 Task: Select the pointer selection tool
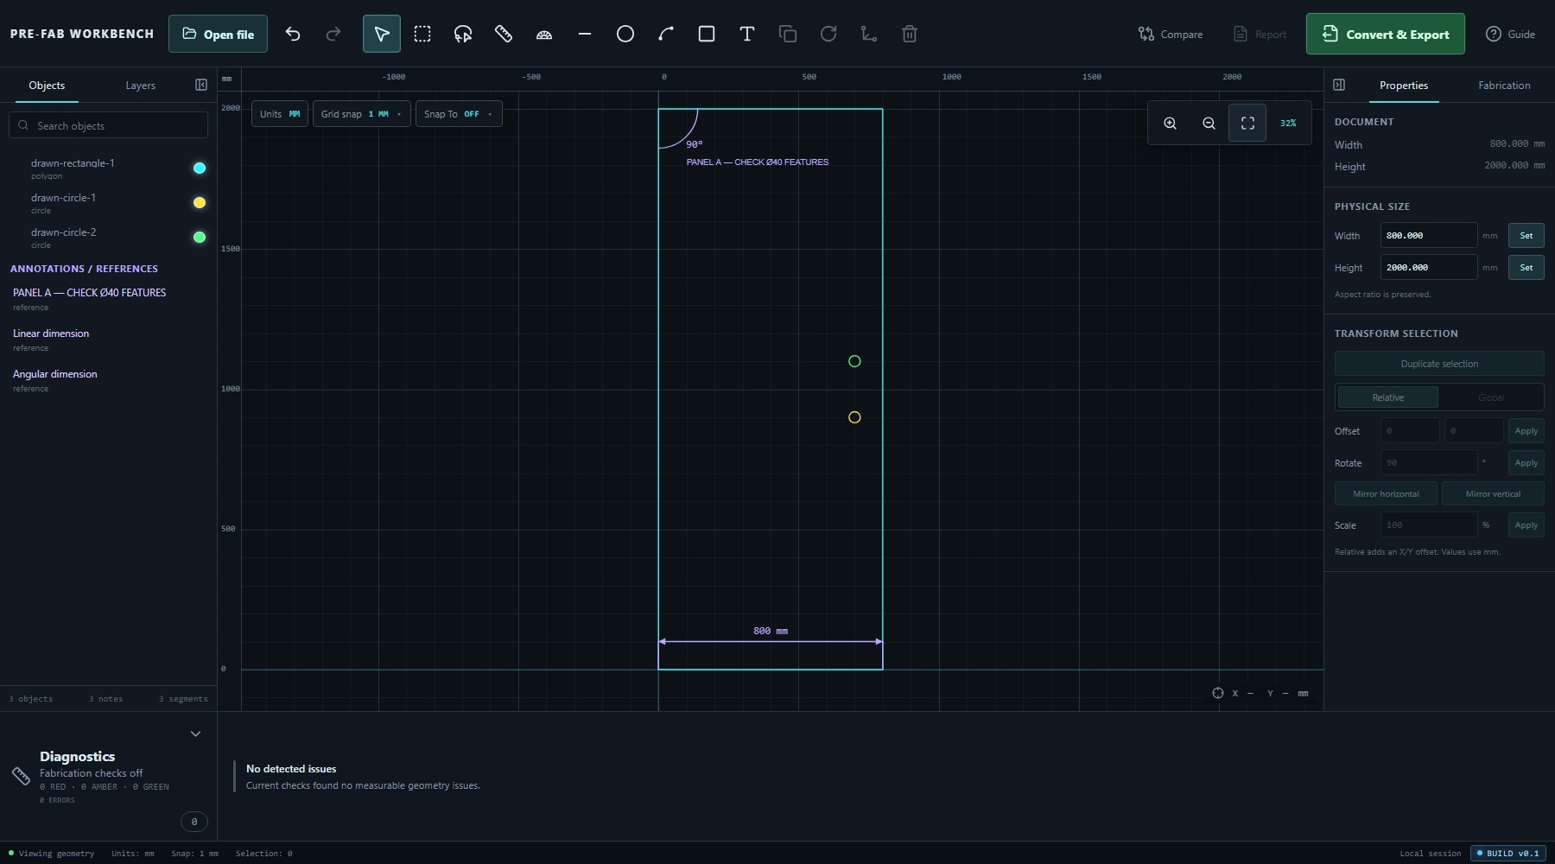[382, 34]
